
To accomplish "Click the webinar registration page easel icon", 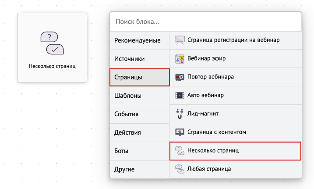I will point(180,40).
